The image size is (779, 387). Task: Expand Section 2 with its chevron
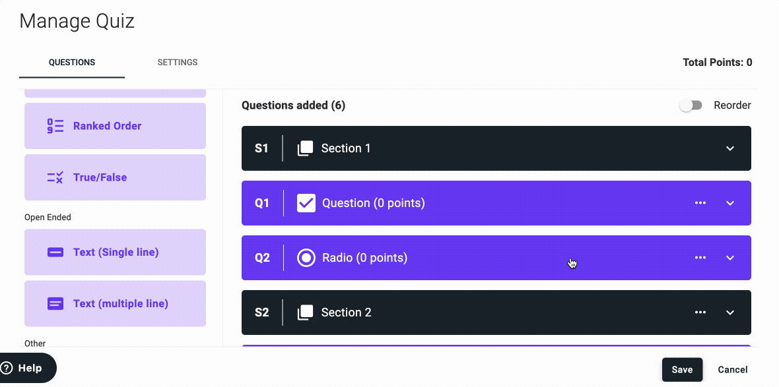(729, 313)
